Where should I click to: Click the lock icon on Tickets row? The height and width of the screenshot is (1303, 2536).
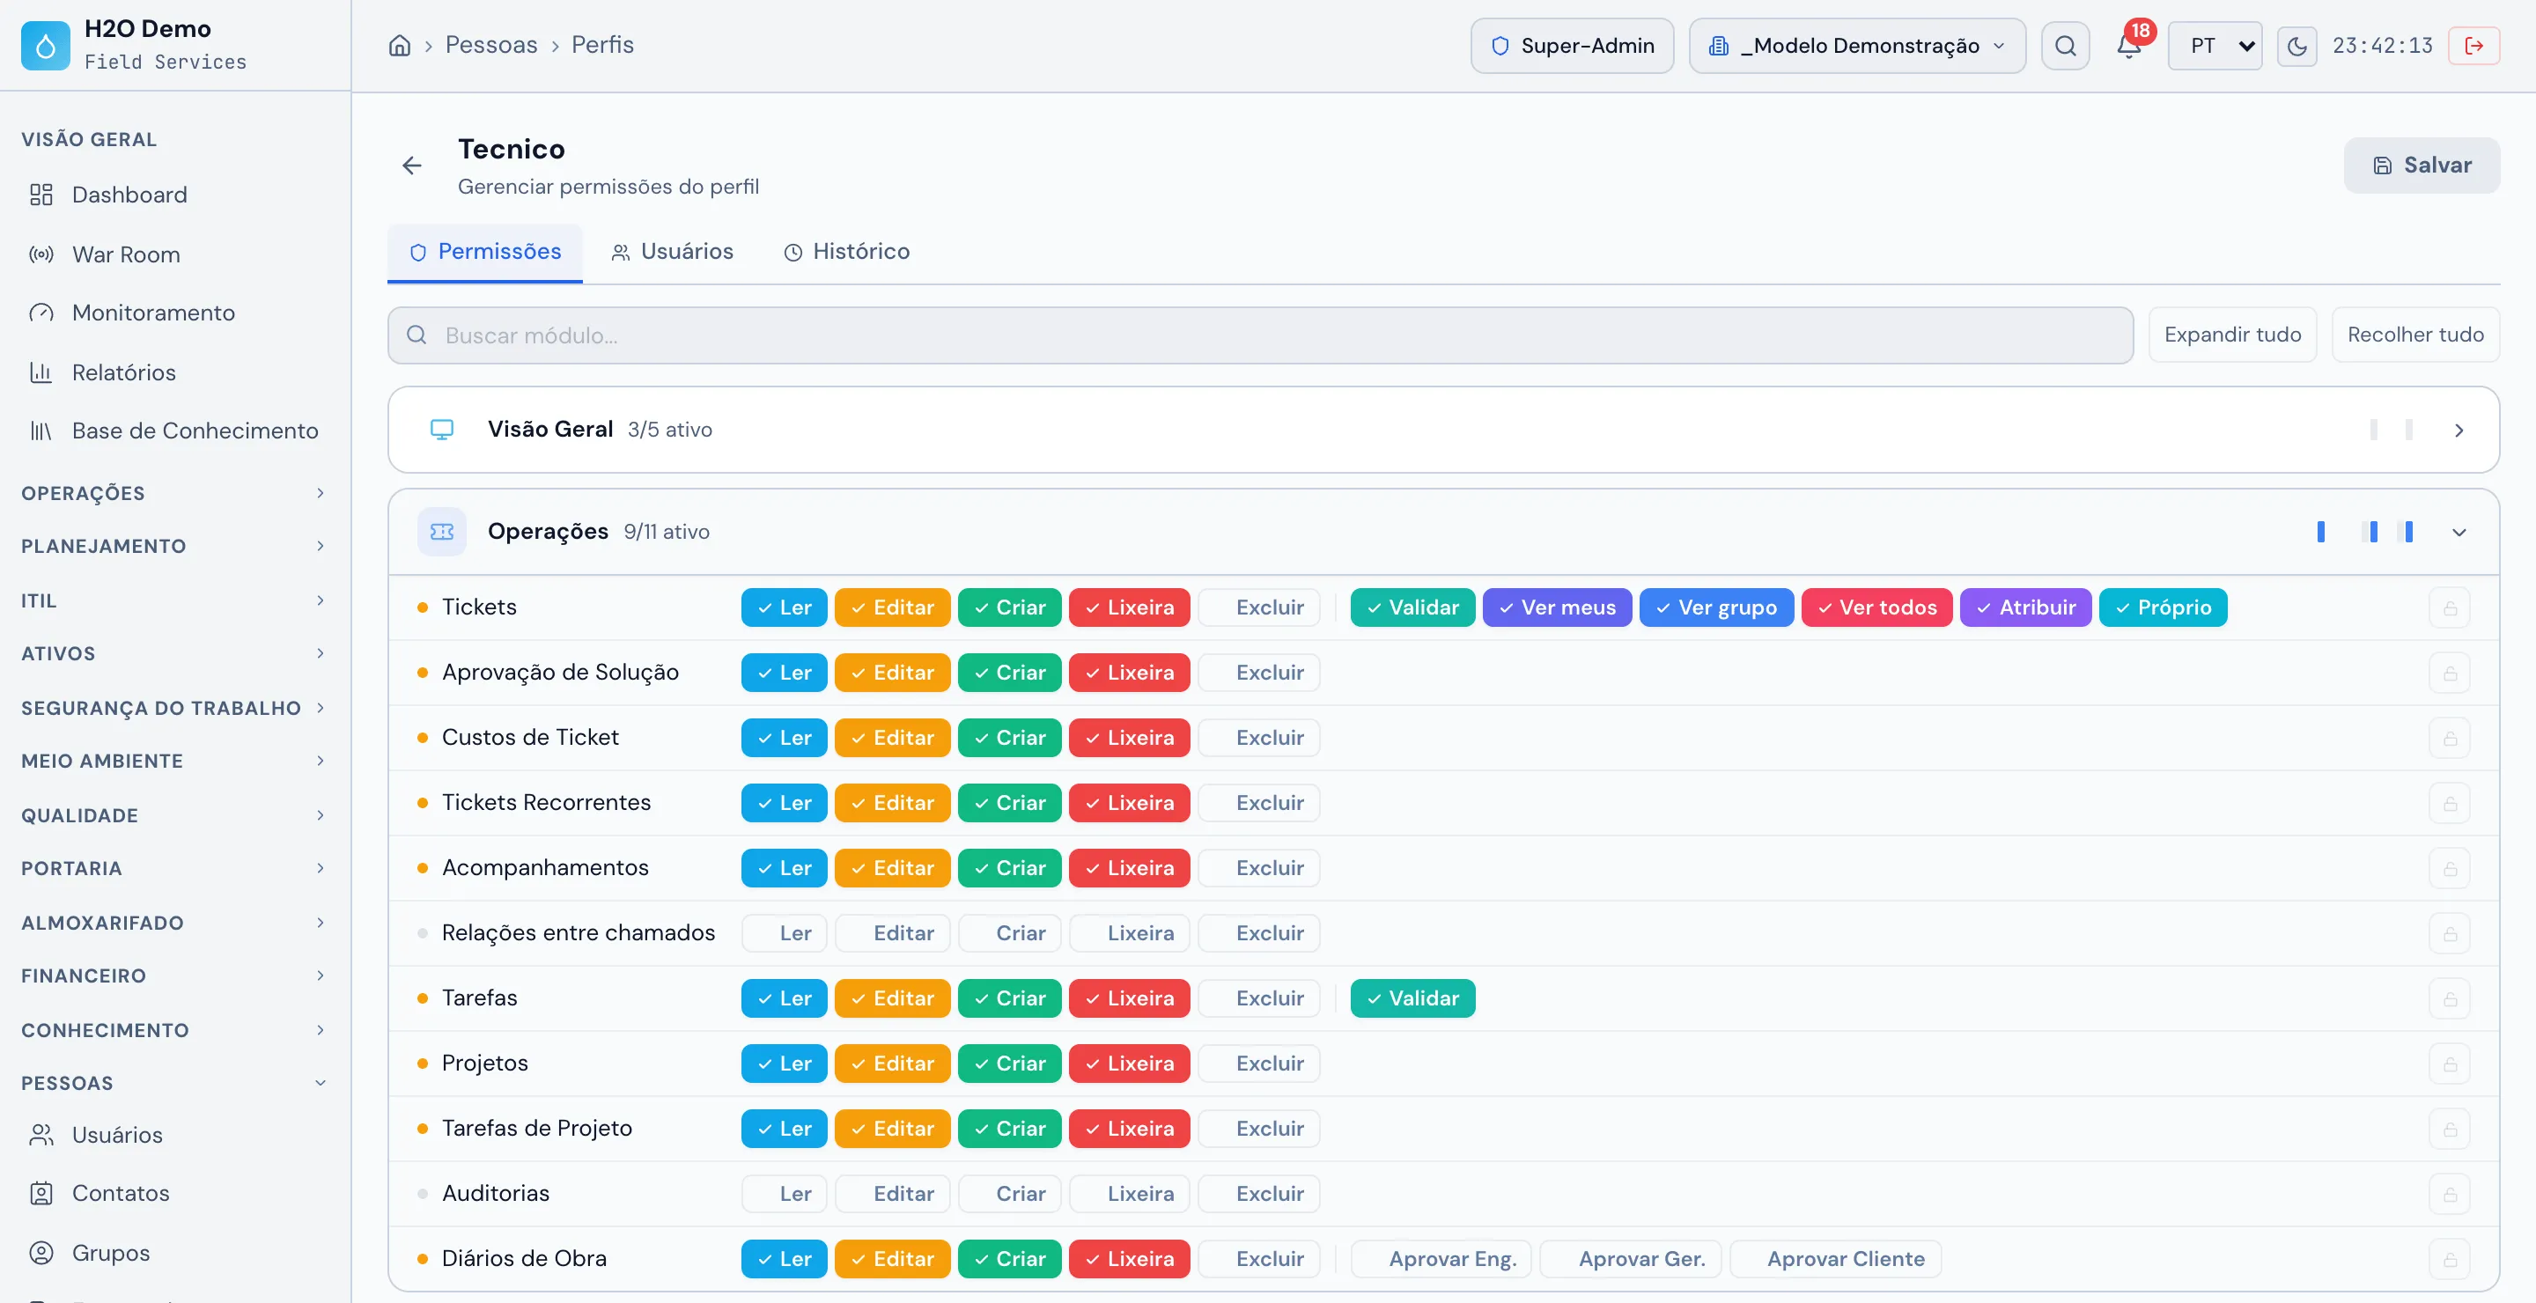click(x=2450, y=608)
